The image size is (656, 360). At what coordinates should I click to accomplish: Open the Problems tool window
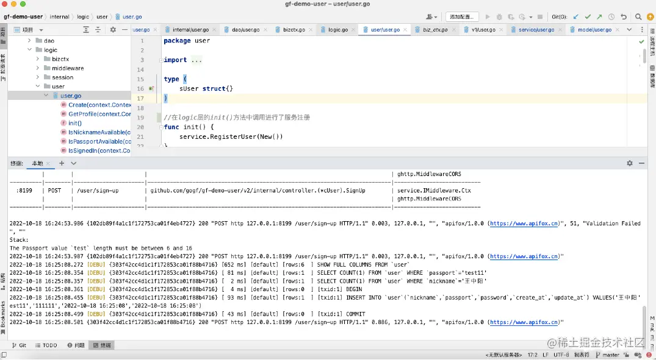pos(76,345)
